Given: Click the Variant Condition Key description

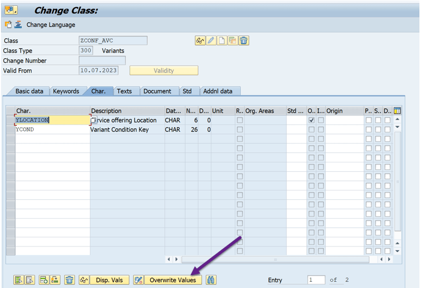Looking at the screenshot, I should [119, 129].
